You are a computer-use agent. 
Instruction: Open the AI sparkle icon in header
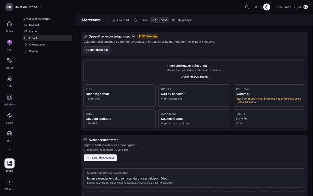(x=256, y=7)
